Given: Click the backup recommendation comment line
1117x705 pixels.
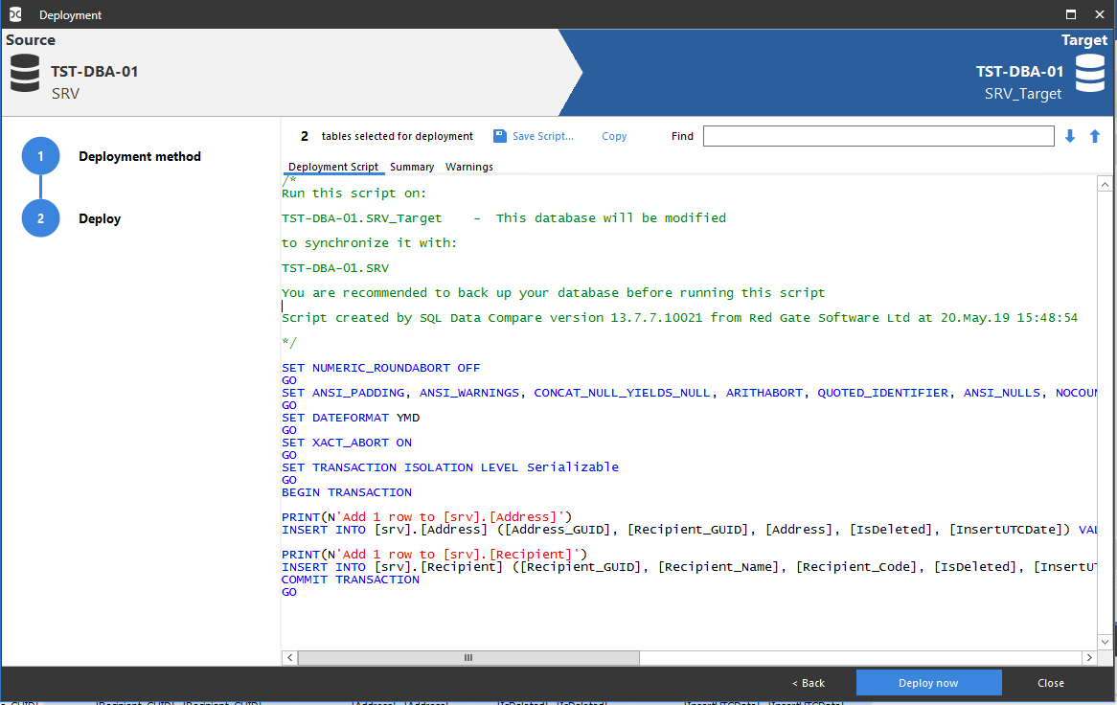Looking at the screenshot, I should [x=554, y=293].
